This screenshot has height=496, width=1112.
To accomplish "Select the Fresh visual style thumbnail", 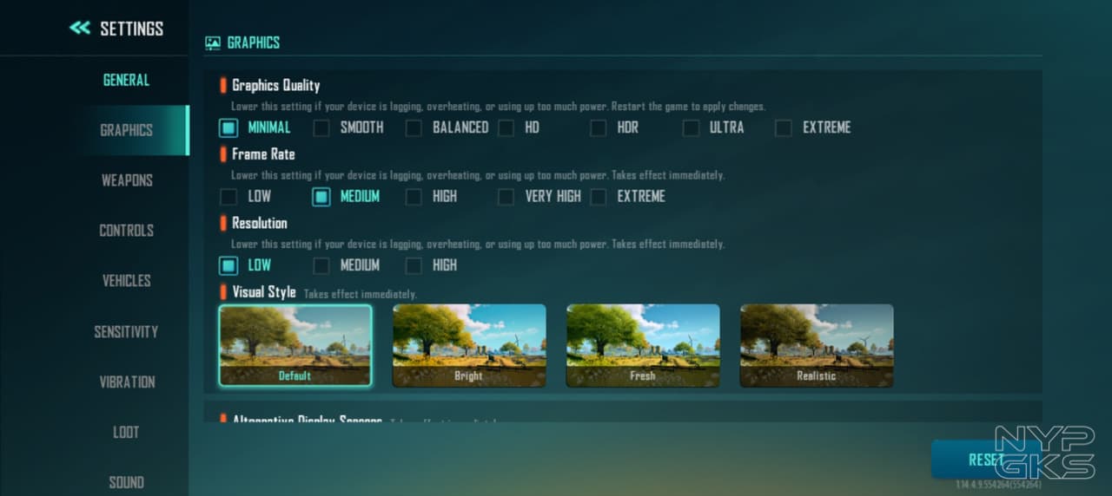I will point(643,345).
